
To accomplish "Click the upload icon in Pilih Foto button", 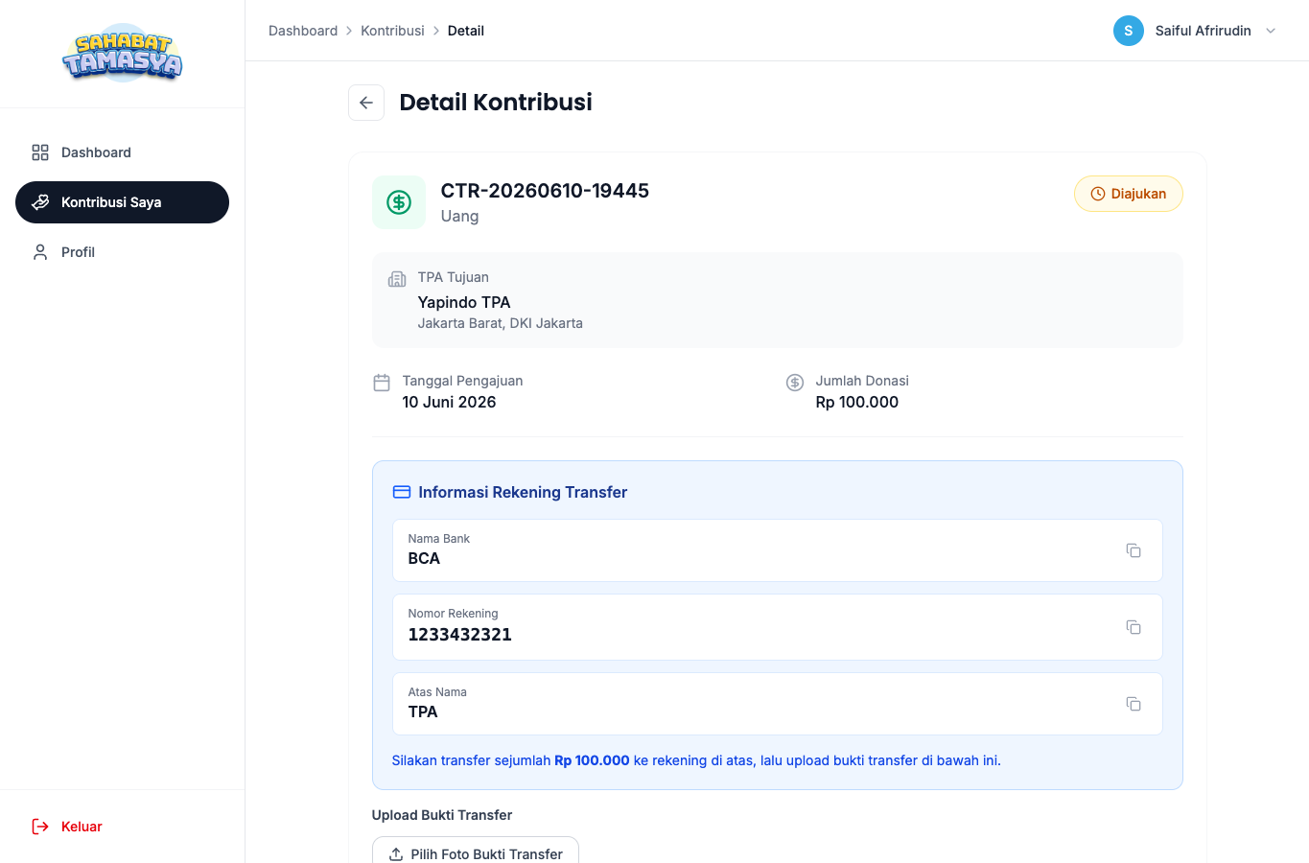I will coord(396,854).
